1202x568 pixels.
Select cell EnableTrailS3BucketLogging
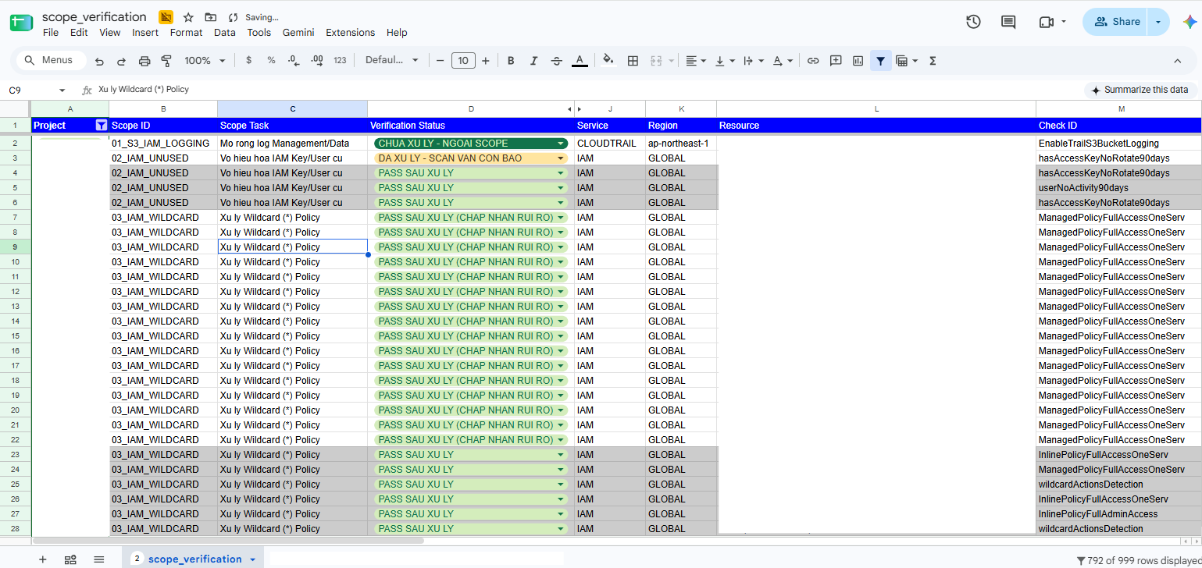click(1118, 144)
